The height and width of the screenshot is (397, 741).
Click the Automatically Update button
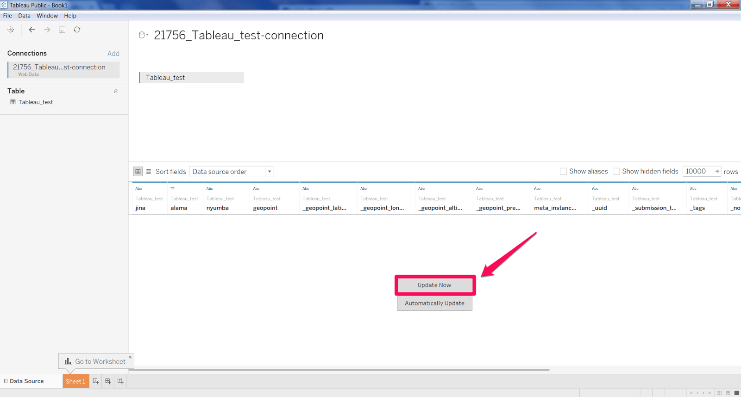[x=434, y=303]
